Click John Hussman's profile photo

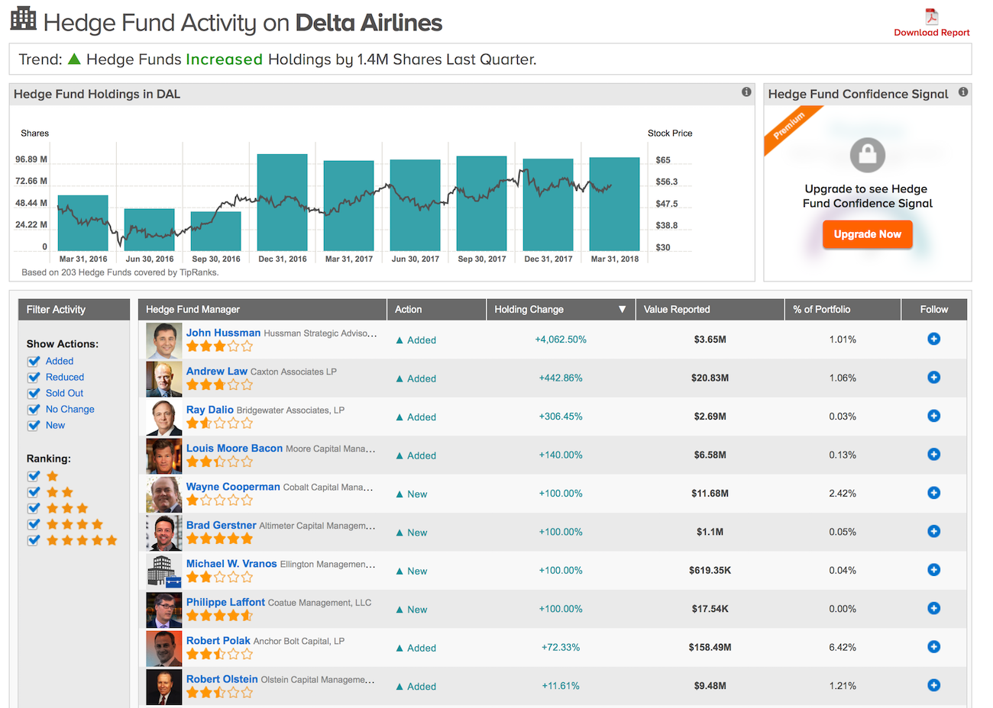164,341
